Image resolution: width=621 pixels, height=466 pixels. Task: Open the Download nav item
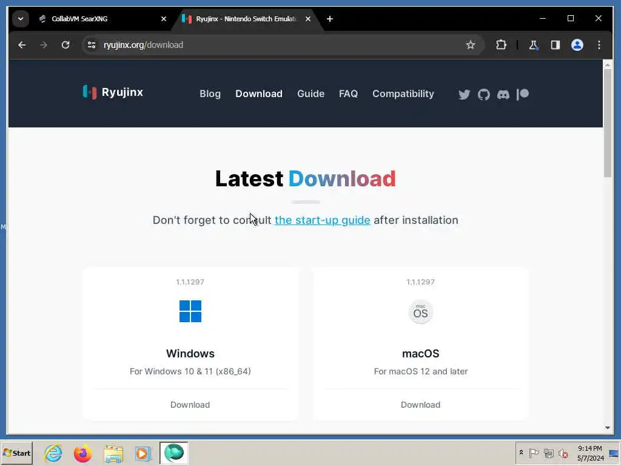(x=258, y=94)
